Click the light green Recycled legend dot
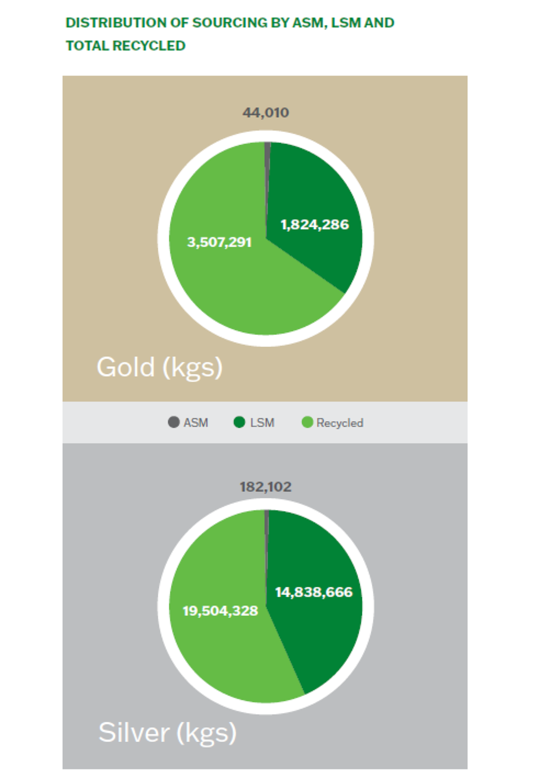This screenshot has width=551, height=778. (307, 422)
